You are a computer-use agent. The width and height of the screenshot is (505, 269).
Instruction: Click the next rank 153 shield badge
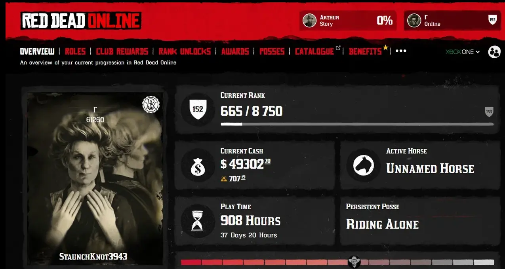point(489,112)
